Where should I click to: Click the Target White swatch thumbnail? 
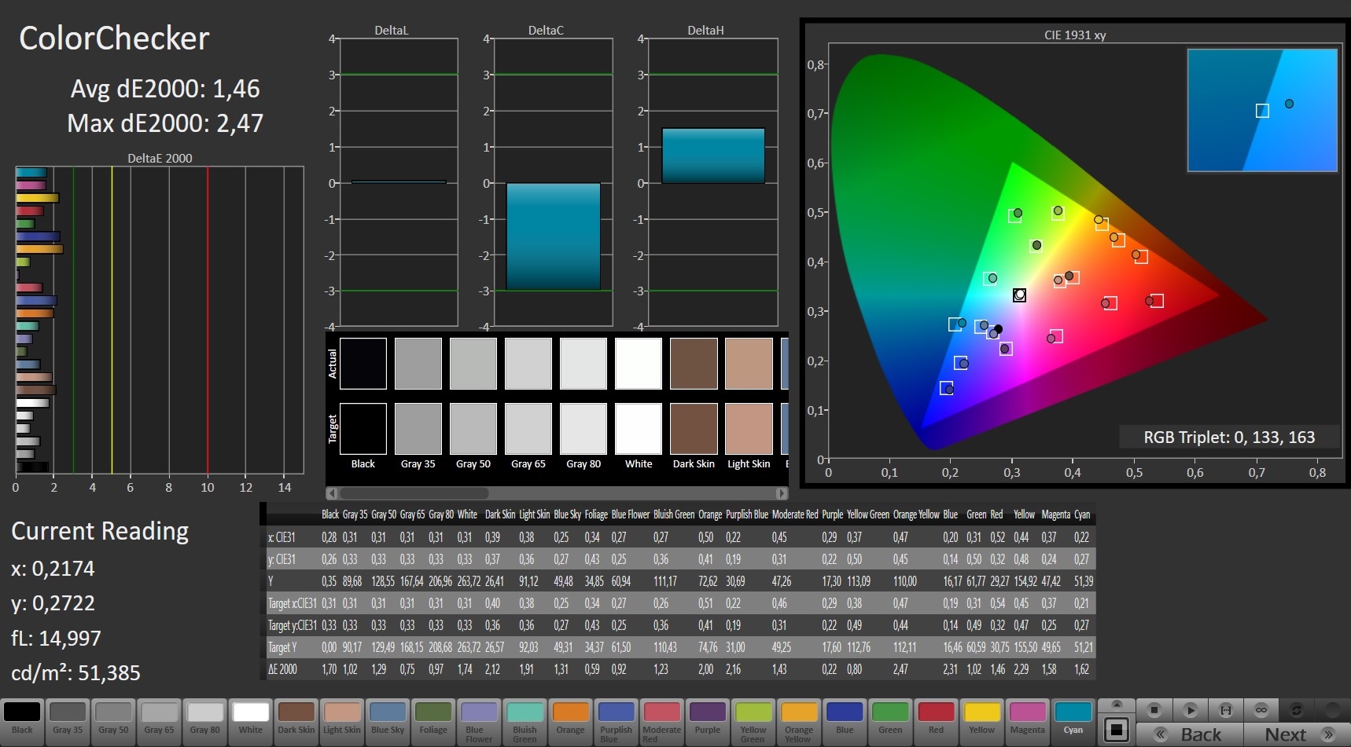click(639, 429)
